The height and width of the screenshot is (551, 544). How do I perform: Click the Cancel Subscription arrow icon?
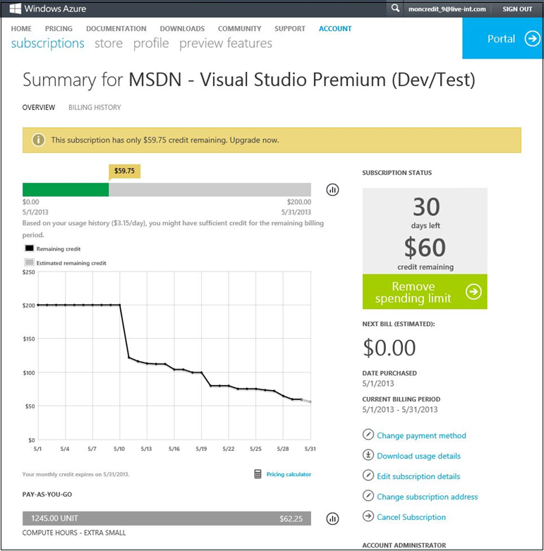(368, 516)
